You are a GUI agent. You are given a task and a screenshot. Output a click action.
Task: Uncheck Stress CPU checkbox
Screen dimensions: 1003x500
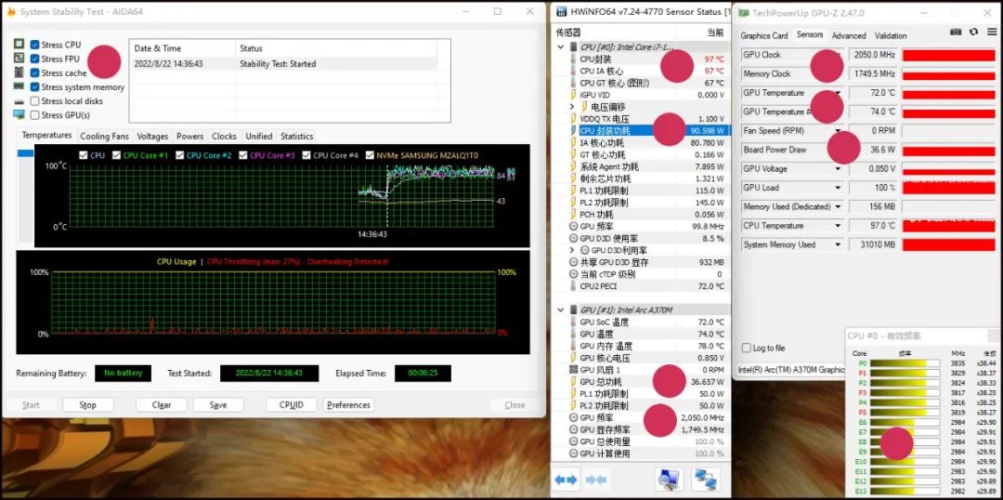tap(34, 45)
